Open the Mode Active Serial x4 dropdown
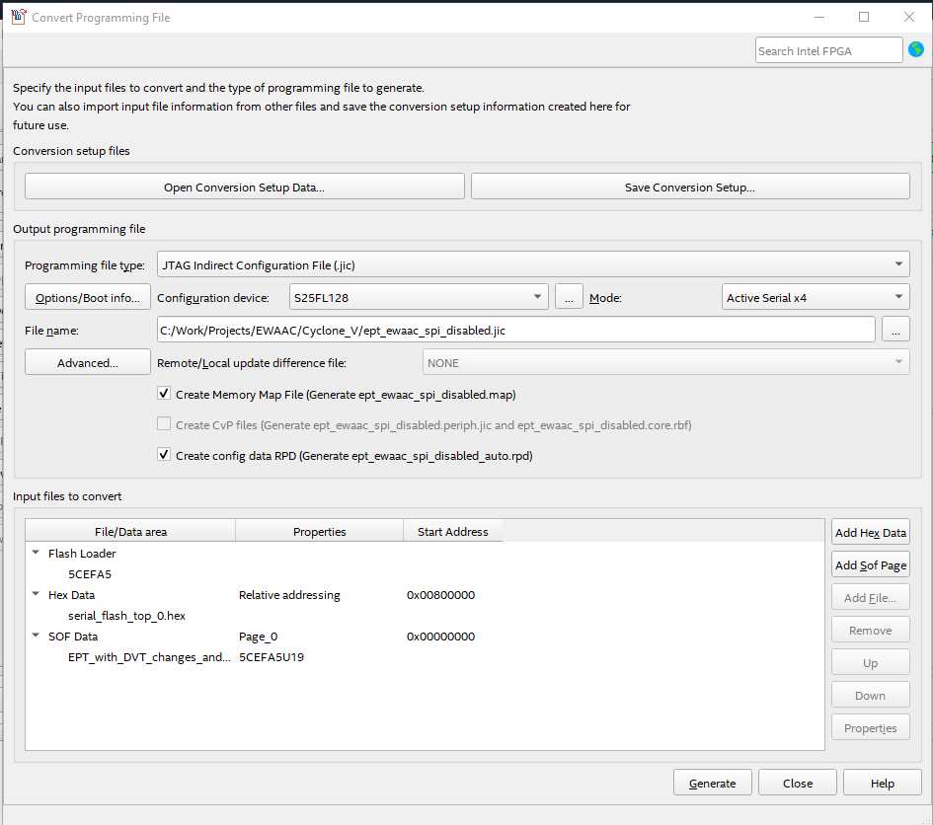933x825 pixels. (816, 297)
